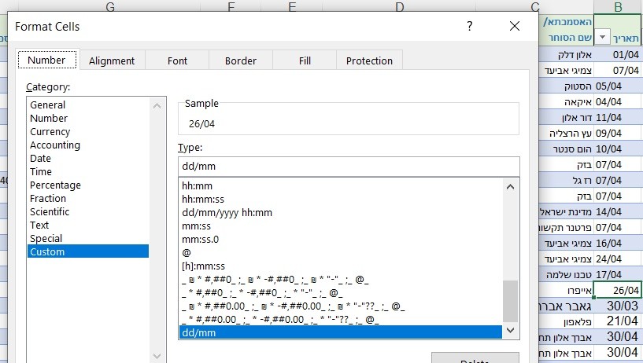
Task: Open the filter dropdown in spreadsheet column B header
Action: pos(602,37)
